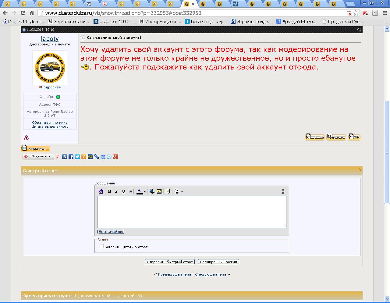Apply Underline formatting in editor
Screen dimensions: 390x303
pyautogui.click(x=123, y=191)
